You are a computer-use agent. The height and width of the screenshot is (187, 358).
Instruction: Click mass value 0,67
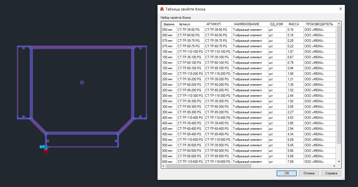coord(295,57)
